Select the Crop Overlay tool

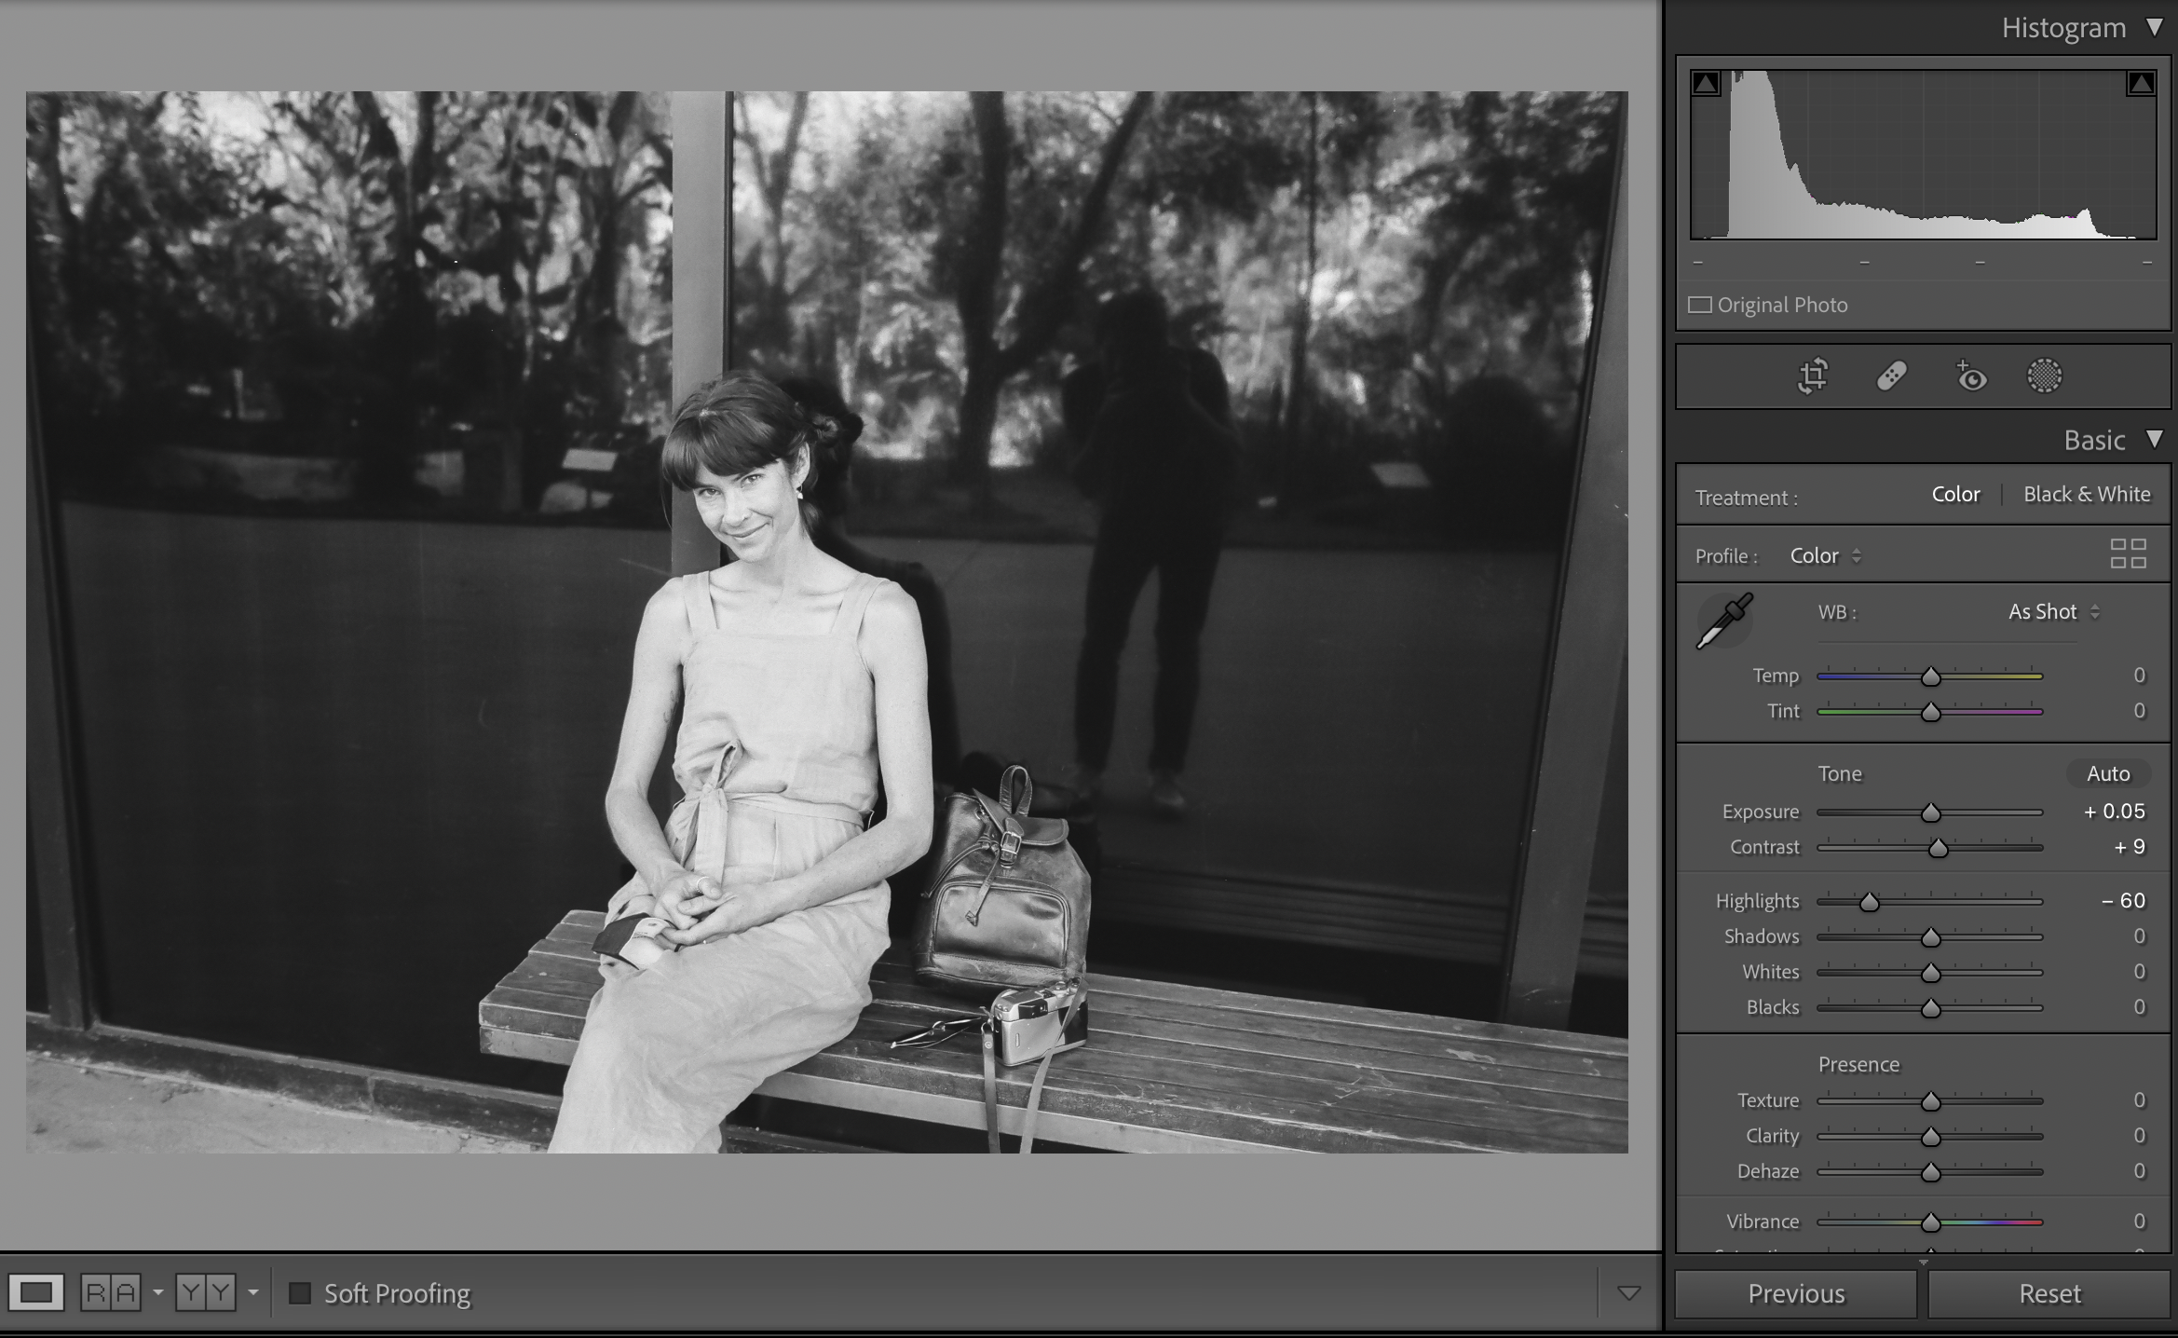tap(1813, 376)
